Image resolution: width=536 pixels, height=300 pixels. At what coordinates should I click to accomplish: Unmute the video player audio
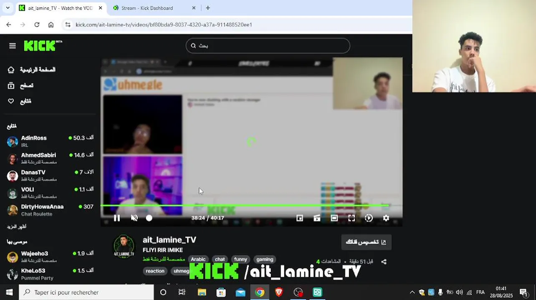(x=134, y=218)
